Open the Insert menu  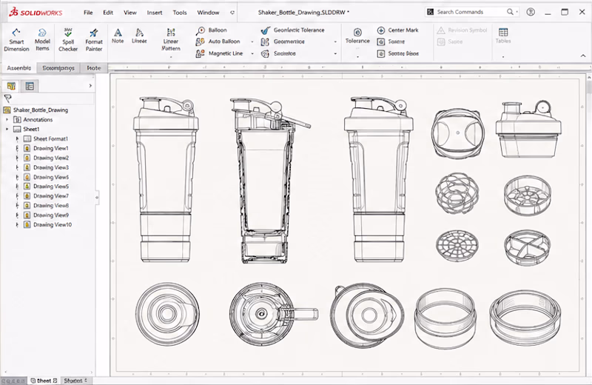coord(155,13)
